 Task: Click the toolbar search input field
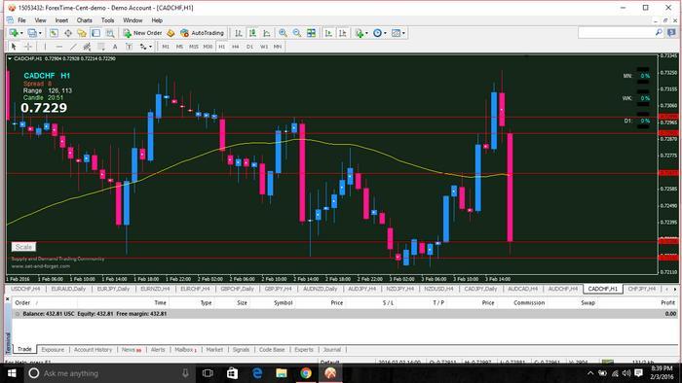click(616, 32)
